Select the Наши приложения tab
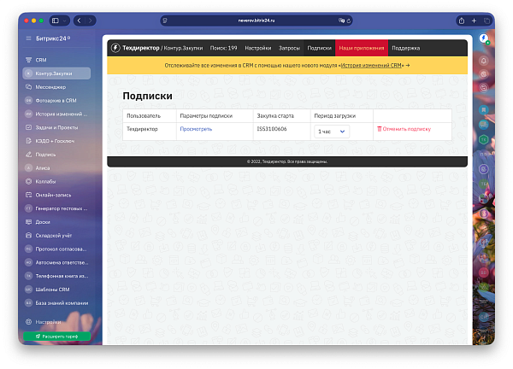The height and width of the screenshot is (369, 513). tap(362, 48)
